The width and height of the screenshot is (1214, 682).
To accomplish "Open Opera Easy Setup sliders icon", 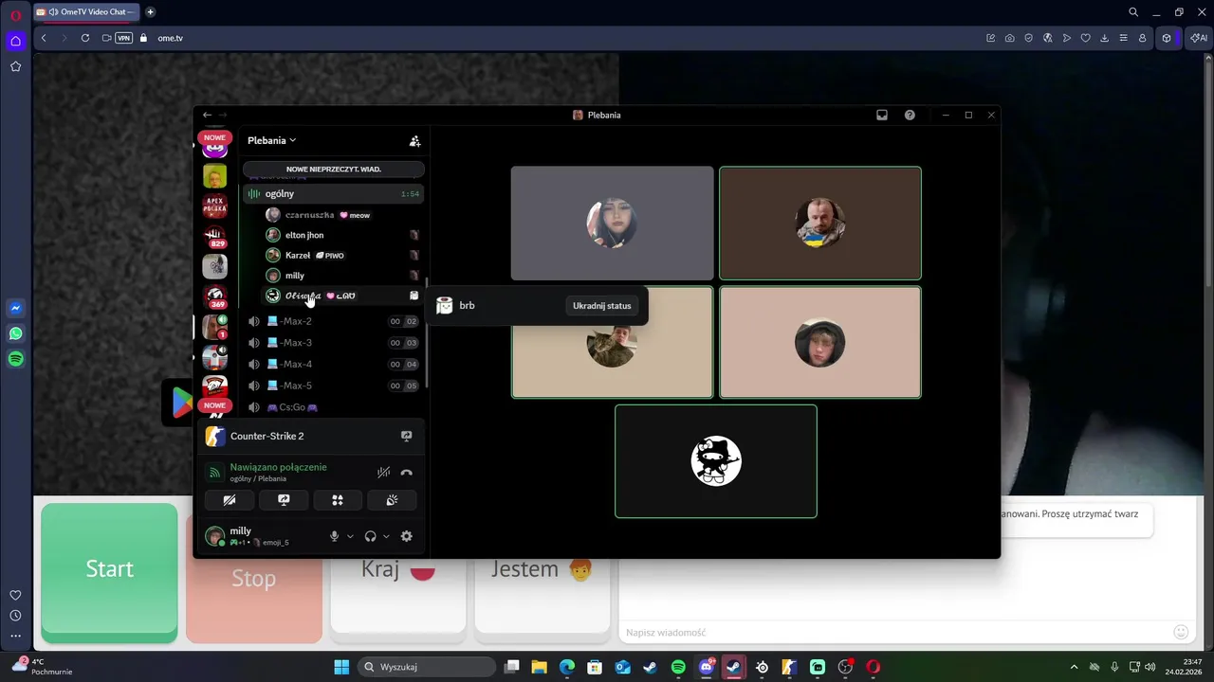I will 1123,38.
